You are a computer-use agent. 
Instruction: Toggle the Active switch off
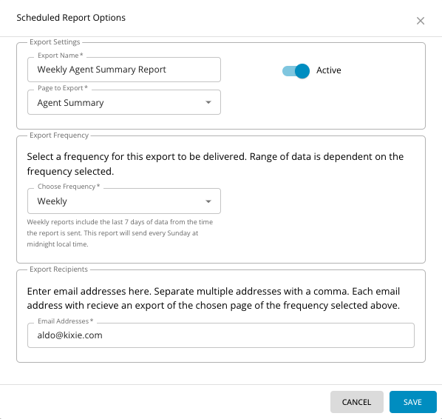(296, 70)
